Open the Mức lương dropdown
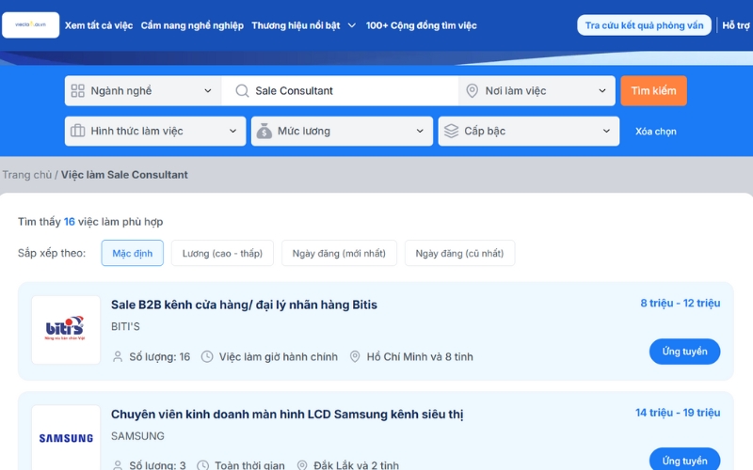753x470 pixels. [x=342, y=131]
